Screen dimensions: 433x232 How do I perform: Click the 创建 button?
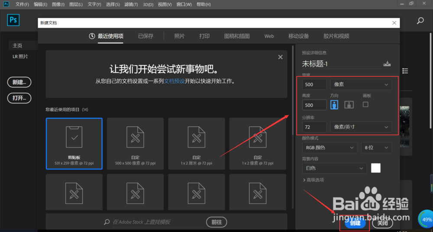tap(355, 223)
